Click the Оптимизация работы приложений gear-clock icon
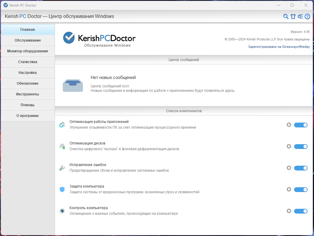 click(x=62, y=125)
